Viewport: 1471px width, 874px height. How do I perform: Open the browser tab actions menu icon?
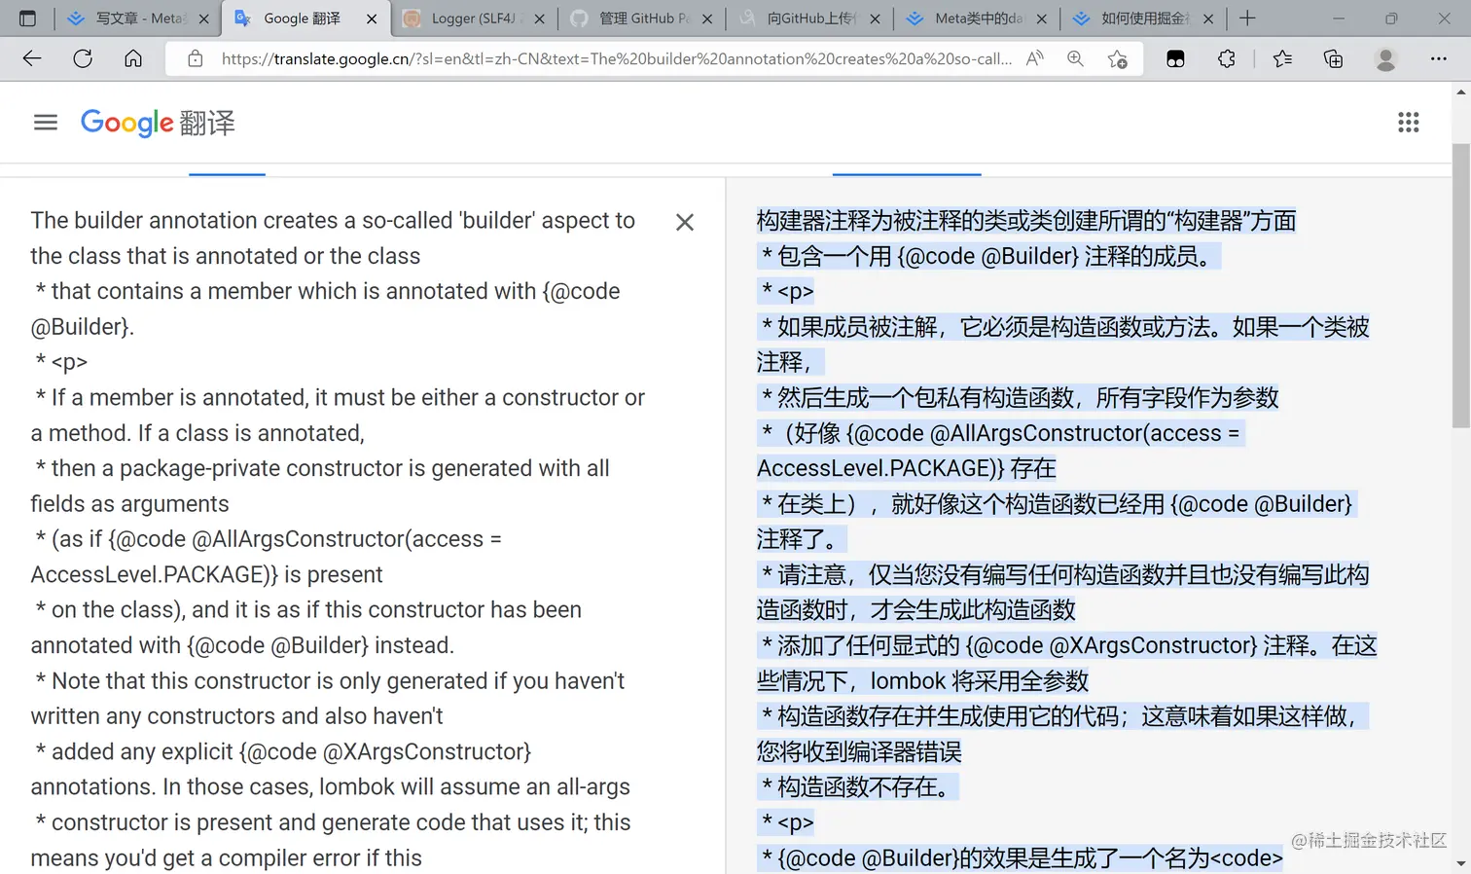tap(27, 18)
